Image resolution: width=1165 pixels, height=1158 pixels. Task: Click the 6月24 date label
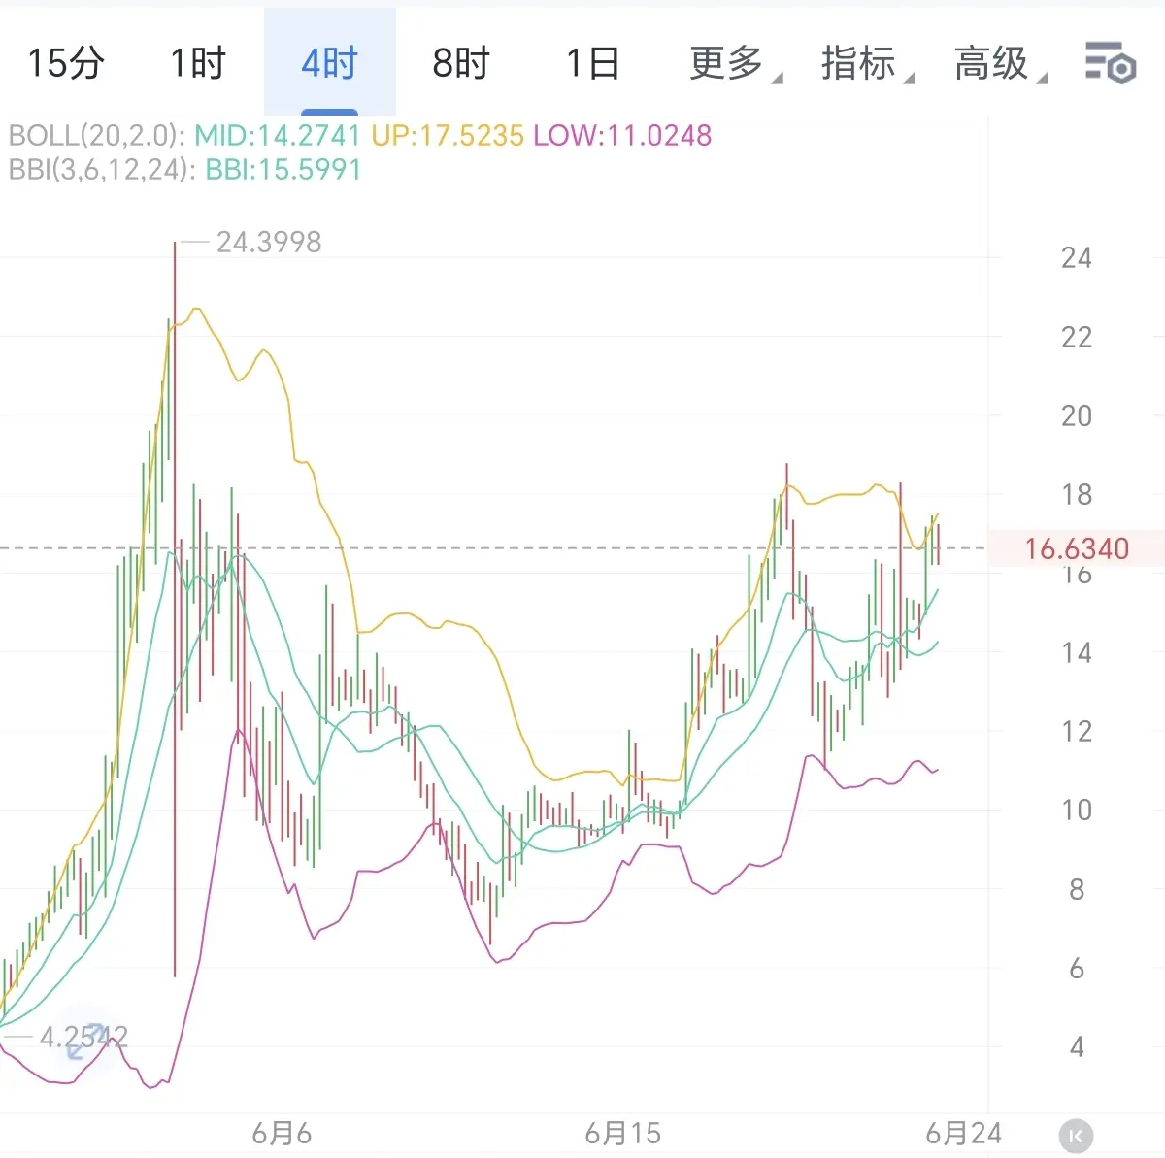pos(963,1133)
